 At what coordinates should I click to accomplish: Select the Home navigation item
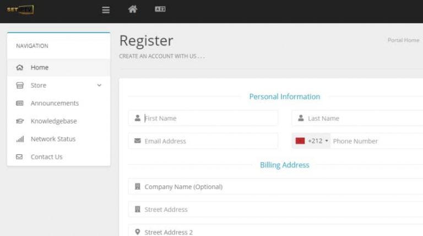point(40,68)
